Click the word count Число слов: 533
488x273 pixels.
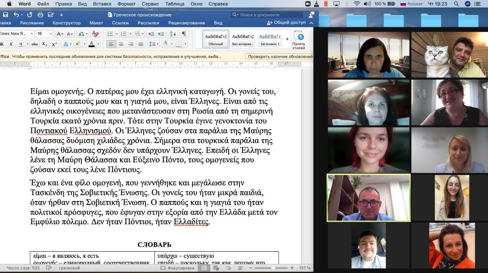point(23,268)
